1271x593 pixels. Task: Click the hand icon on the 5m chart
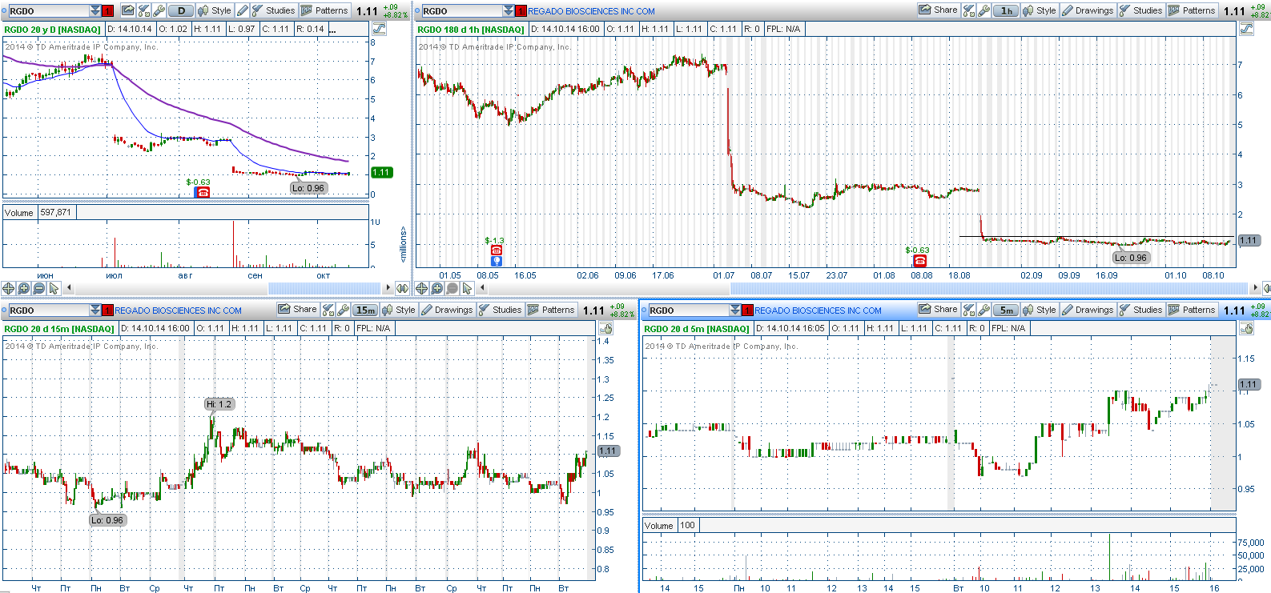pos(1246,328)
